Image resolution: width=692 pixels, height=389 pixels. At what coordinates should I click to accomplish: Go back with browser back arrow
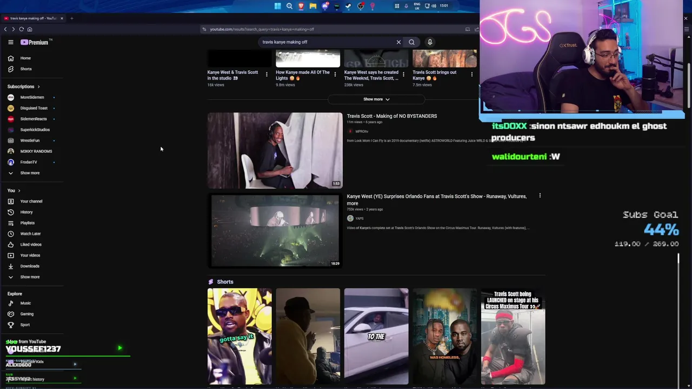point(5,29)
